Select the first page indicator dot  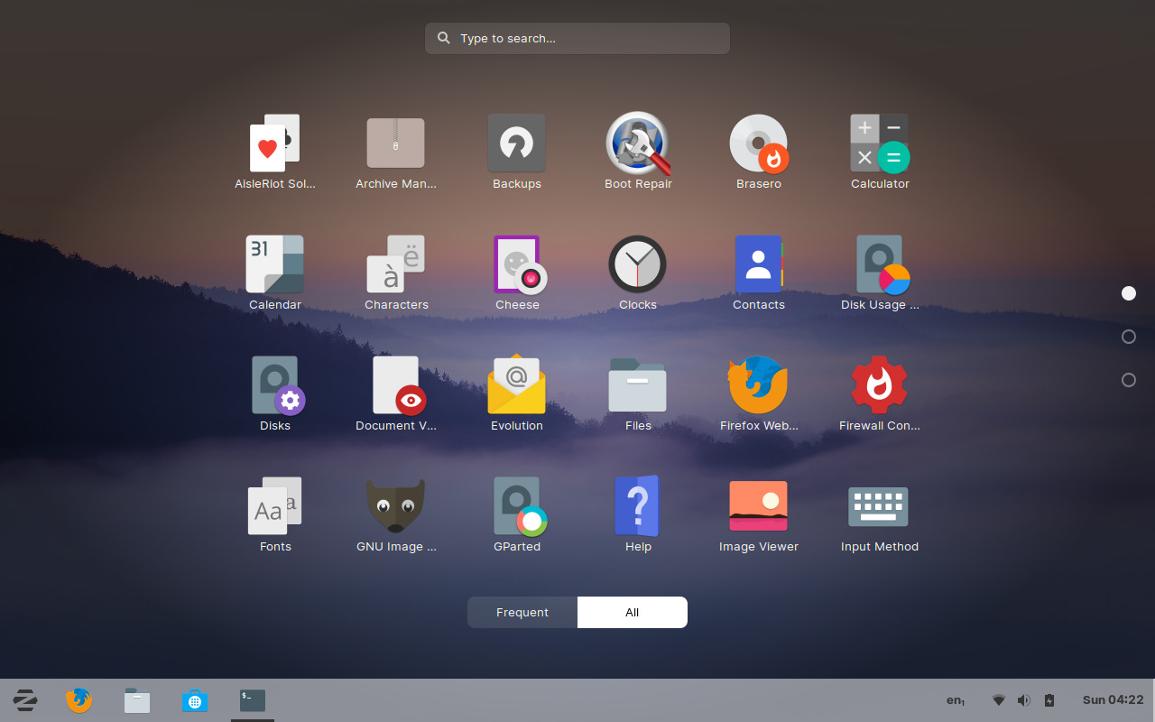point(1129,292)
